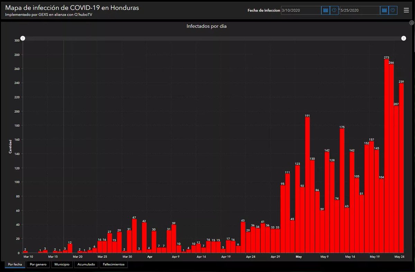Edit the end date field 5/25/2020
This screenshot has width=415, height=272.
(360, 10)
